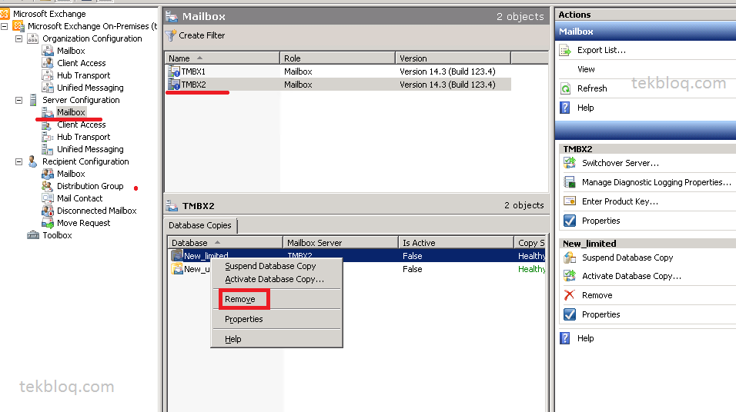Screen dimensions: 736x412
Task: Click the Is Active column header
Action: [x=457, y=243]
